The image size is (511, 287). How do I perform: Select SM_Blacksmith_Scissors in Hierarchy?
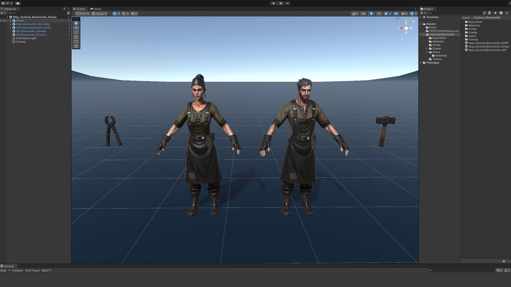coord(31,35)
